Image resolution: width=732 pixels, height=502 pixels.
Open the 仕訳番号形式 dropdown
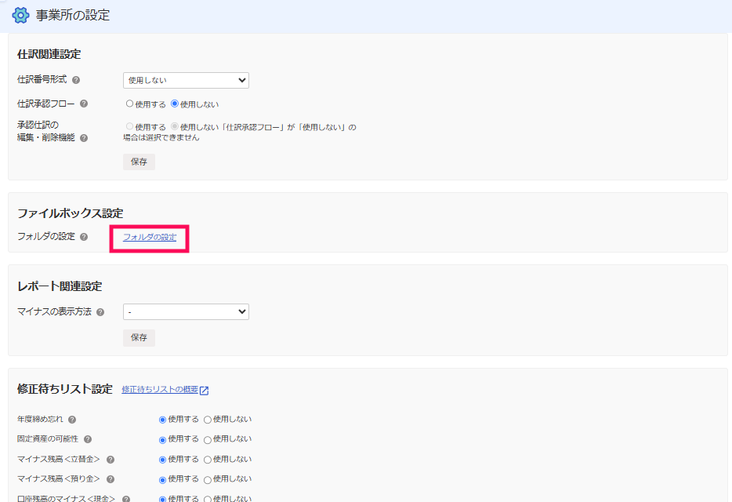[186, 80]
